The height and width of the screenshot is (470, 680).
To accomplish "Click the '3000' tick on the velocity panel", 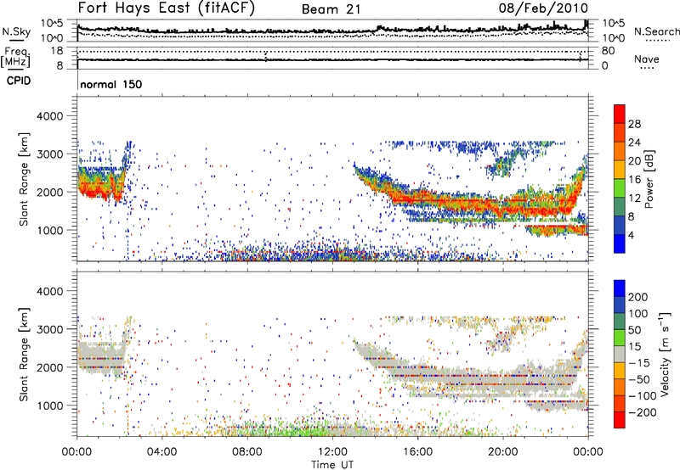I will click(49, 329).
